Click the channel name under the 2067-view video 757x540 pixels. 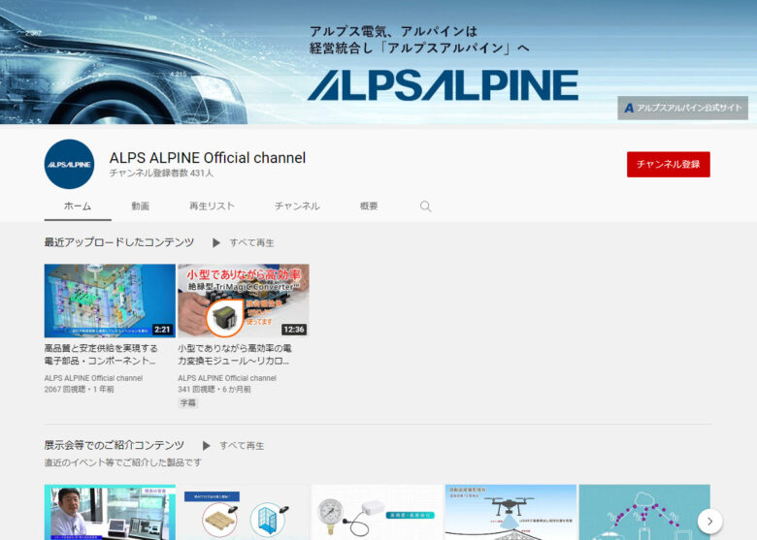[x=93, y=378]
